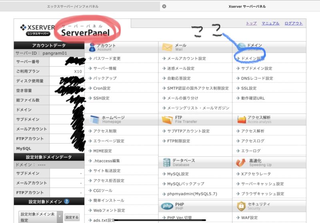
Task: Open アクセス拒否設定
Action: (108, 180)
